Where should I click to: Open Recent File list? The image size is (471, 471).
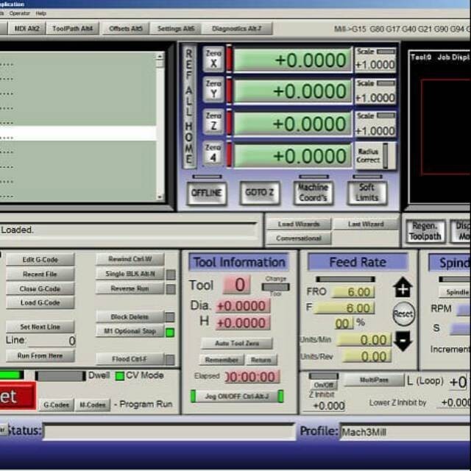(40, 274)
